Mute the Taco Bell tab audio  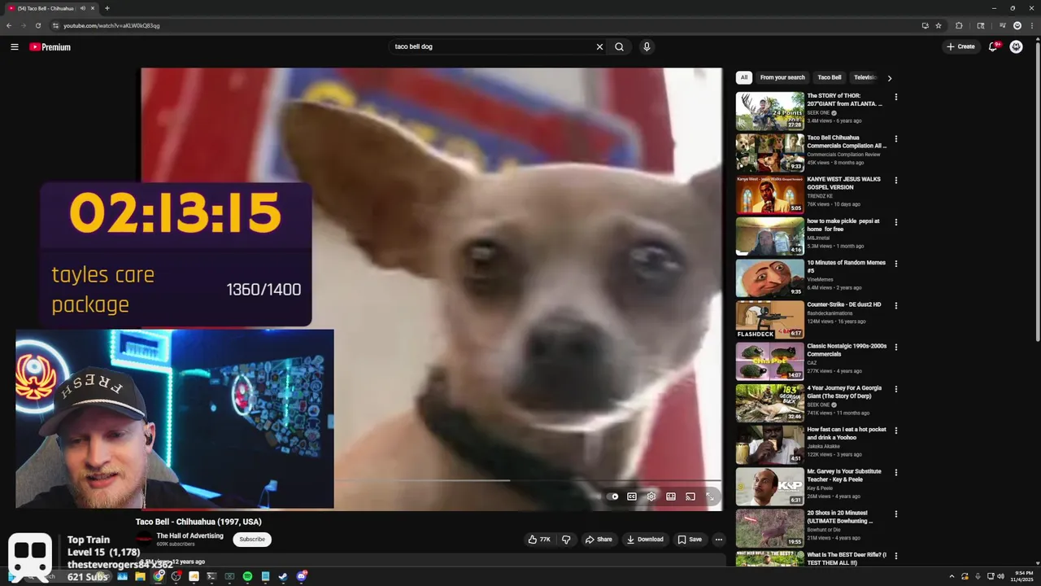coord(82,8)
